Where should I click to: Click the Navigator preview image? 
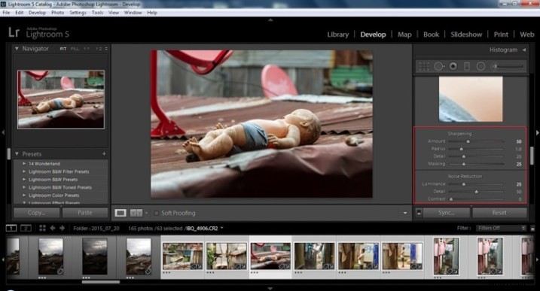click(x=61, y=100)
